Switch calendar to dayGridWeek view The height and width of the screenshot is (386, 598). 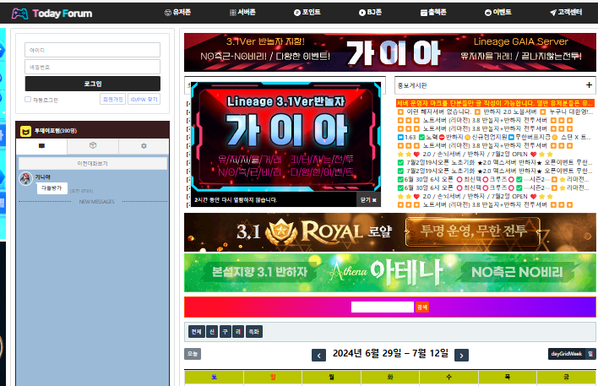[566, 354]
